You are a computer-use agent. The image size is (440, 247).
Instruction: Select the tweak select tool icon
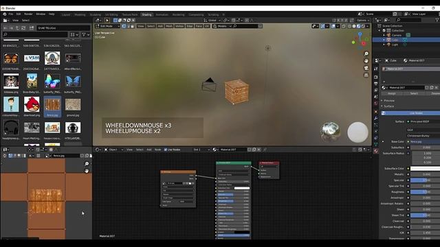tap(107, 20)
